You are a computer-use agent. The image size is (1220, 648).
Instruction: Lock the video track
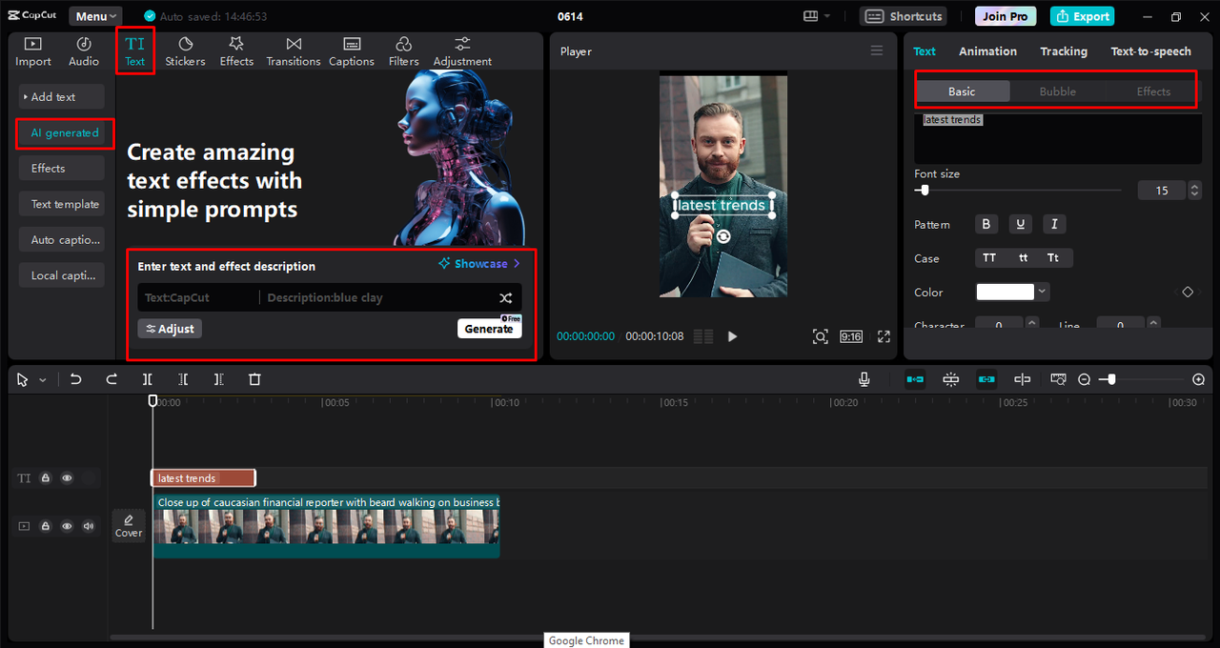point(45,526)
